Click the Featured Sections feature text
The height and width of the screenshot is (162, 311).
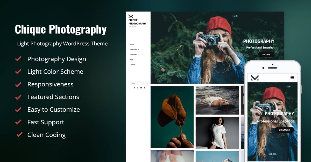(x=53, y=97)
